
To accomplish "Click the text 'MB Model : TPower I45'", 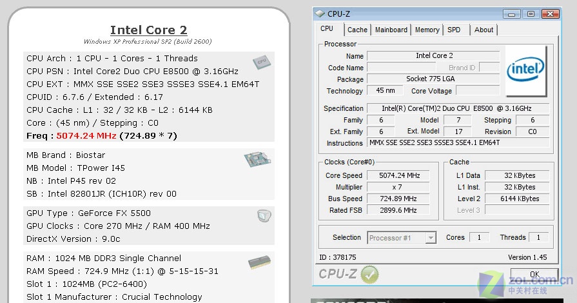I will tap(76, 168).
